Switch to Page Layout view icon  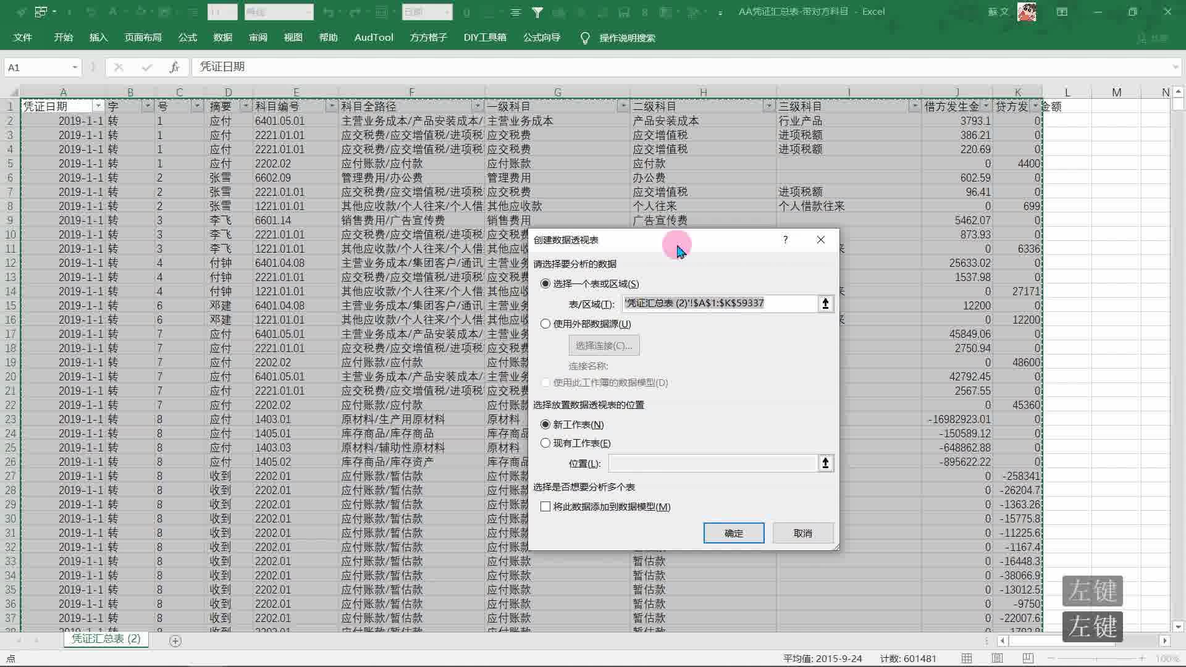pyautogui.click(x=997, y=658)
